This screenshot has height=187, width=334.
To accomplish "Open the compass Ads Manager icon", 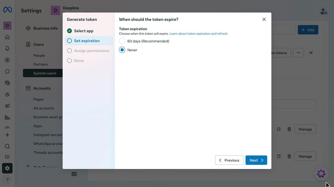I will (7, 60).
